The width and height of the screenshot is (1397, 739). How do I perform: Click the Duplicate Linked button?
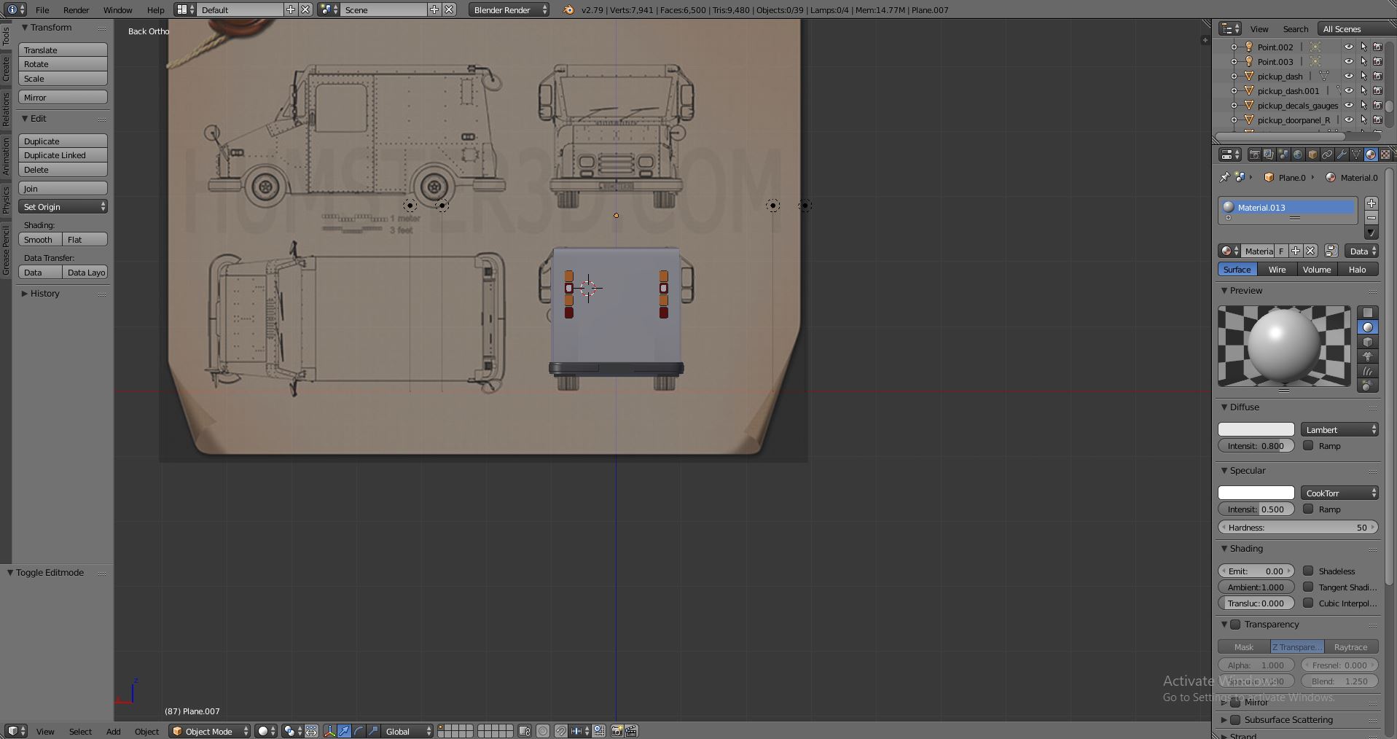click(63, 155)
